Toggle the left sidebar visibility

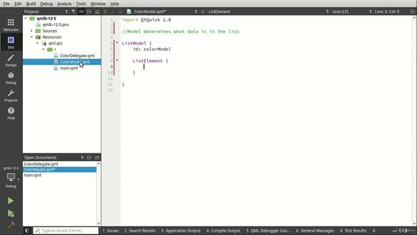point(27,230)
